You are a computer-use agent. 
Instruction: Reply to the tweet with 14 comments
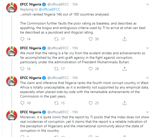(x=22, y=39)
